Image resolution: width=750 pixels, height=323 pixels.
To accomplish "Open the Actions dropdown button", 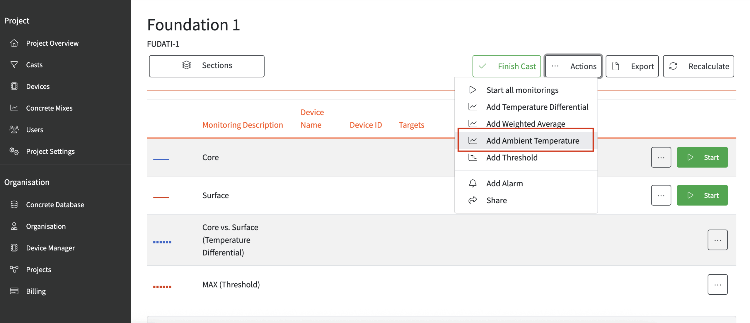I will coord(573,66).
